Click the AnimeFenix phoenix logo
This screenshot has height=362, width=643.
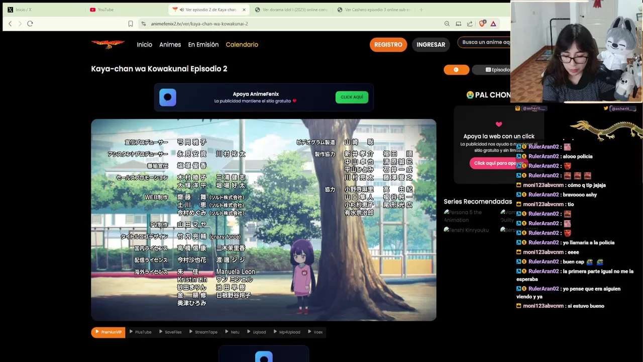(108, 44)
